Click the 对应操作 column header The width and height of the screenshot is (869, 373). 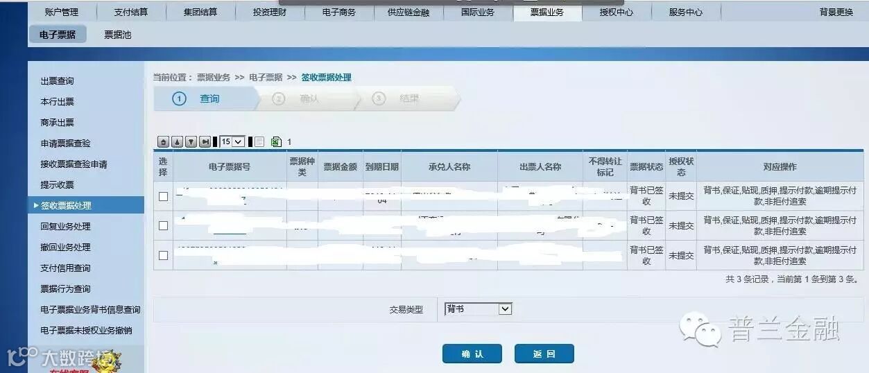[x=780, y=167]
